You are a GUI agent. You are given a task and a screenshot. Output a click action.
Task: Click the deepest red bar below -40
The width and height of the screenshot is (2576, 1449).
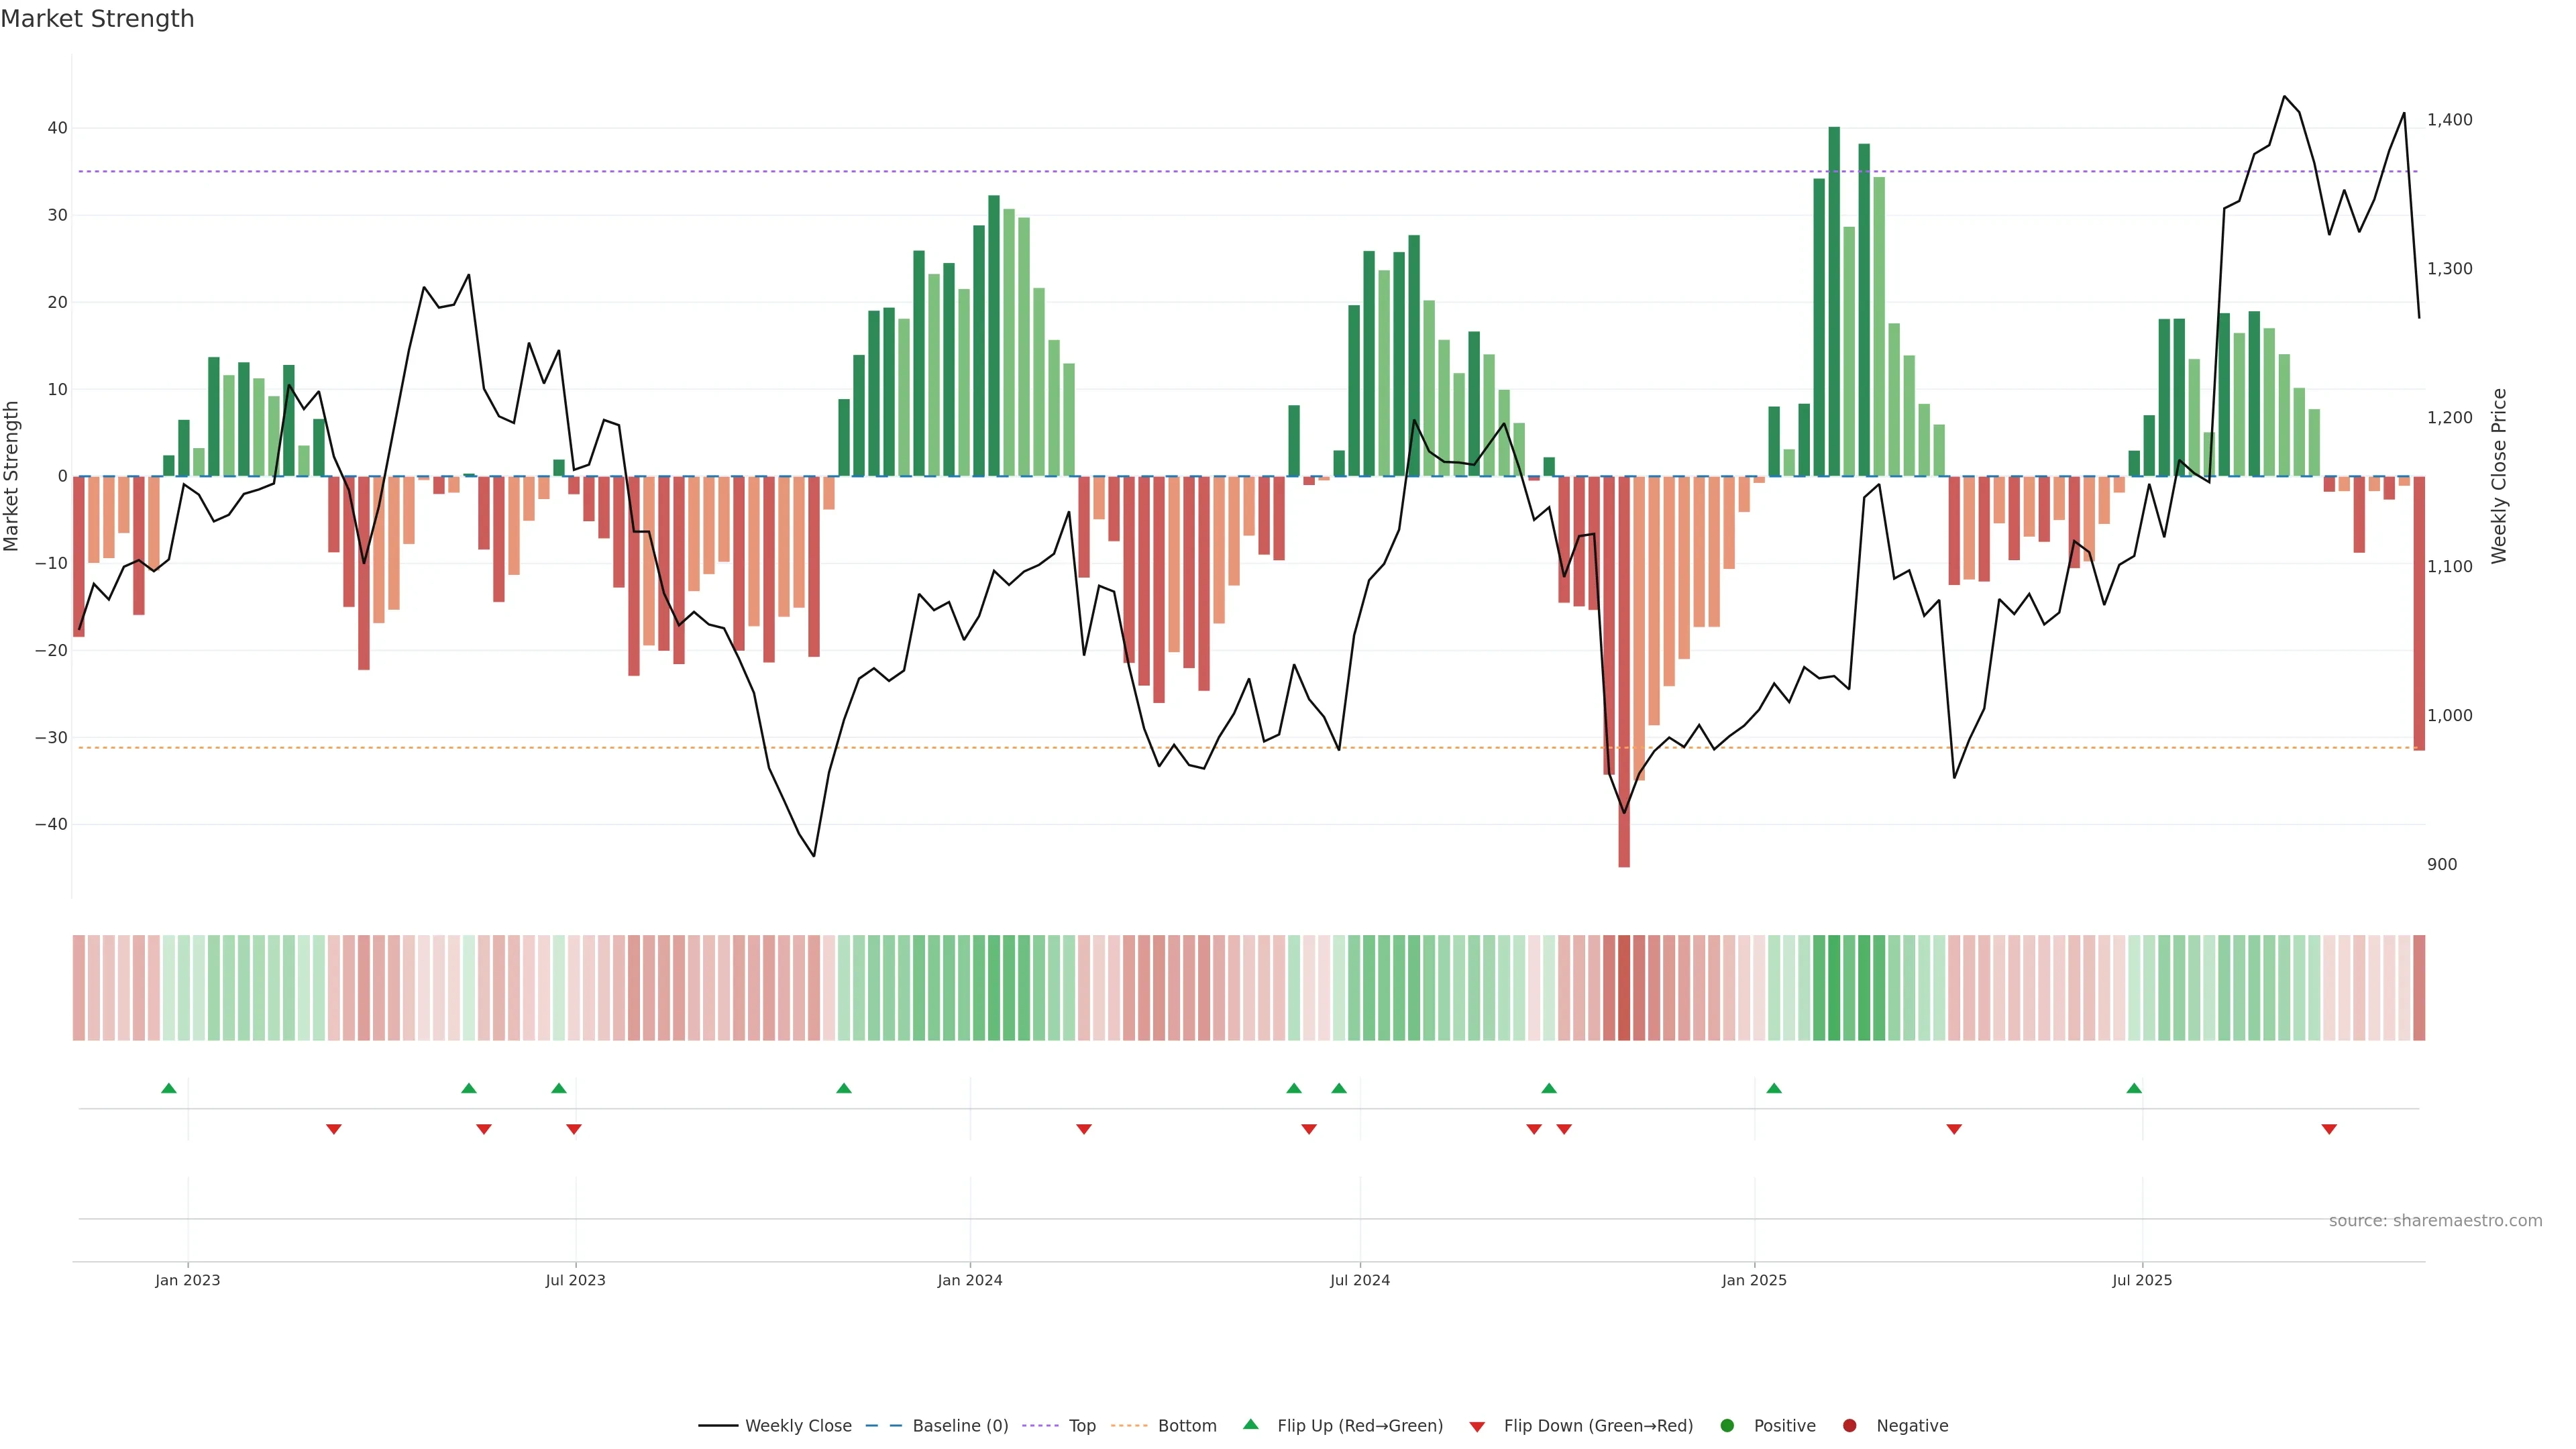coord(1624,670)
